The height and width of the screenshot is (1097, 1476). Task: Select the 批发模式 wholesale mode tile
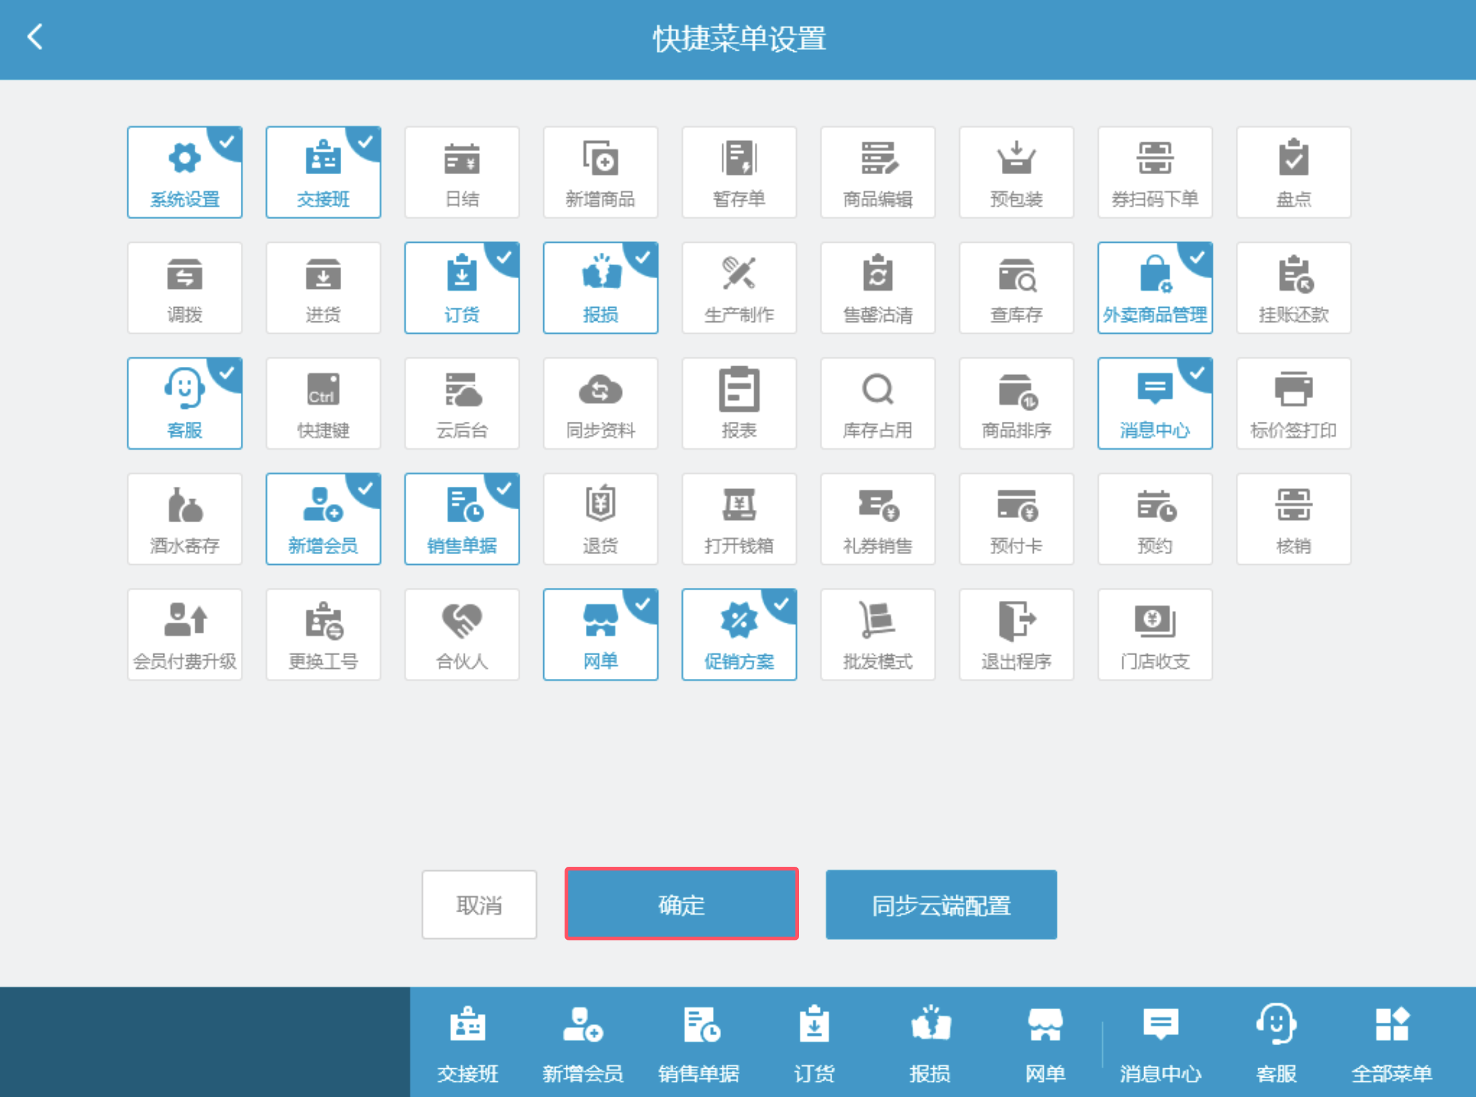point(877,635)
